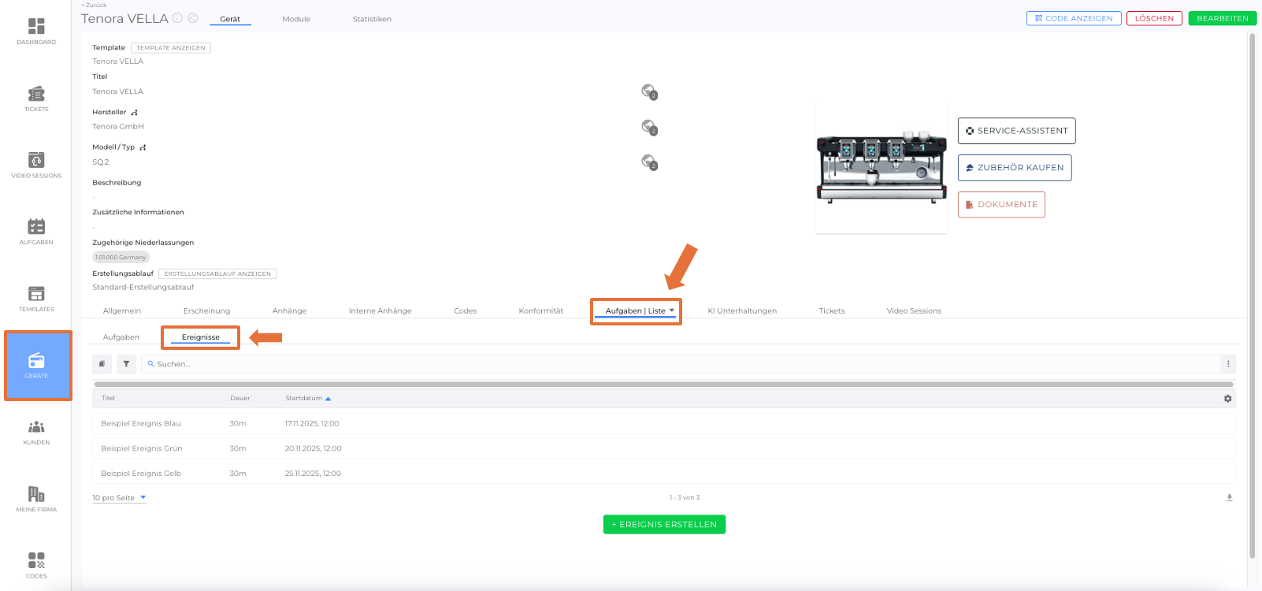Open the Dashboard from the sidebar

click(x=36, y=31)
